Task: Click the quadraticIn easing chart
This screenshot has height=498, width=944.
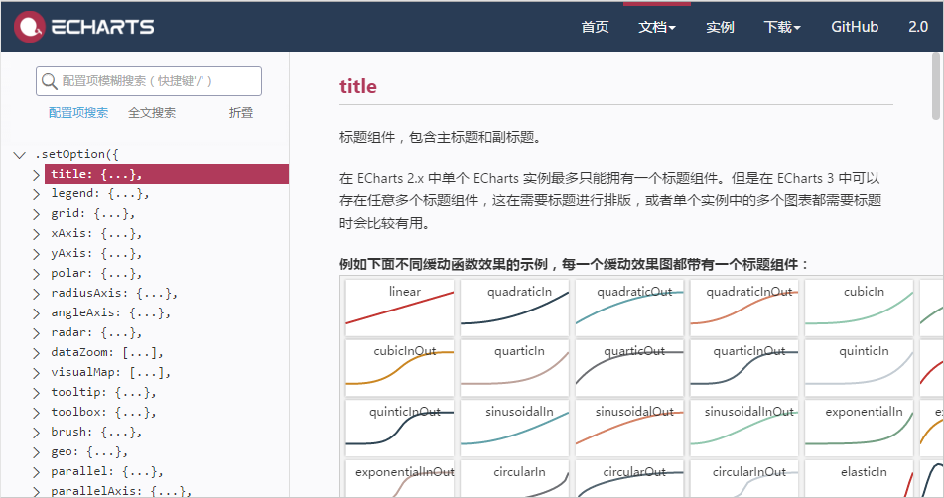Action: click(515, 308)
